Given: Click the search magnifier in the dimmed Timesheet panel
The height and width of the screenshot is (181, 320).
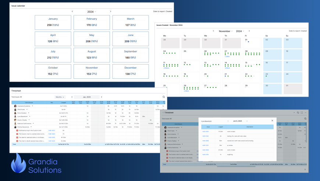Looking at the screenshot, I should pyautogui.click(x=305, y=119).
